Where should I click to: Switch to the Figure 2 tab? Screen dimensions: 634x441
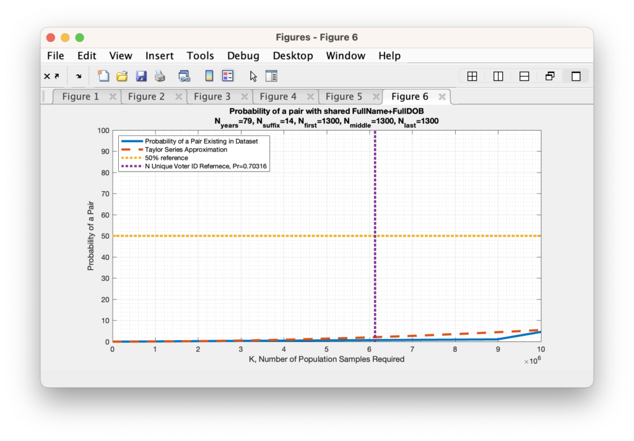pos(146,96)
